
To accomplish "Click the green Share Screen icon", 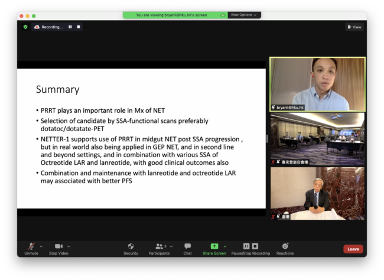I will coord(214,246).
